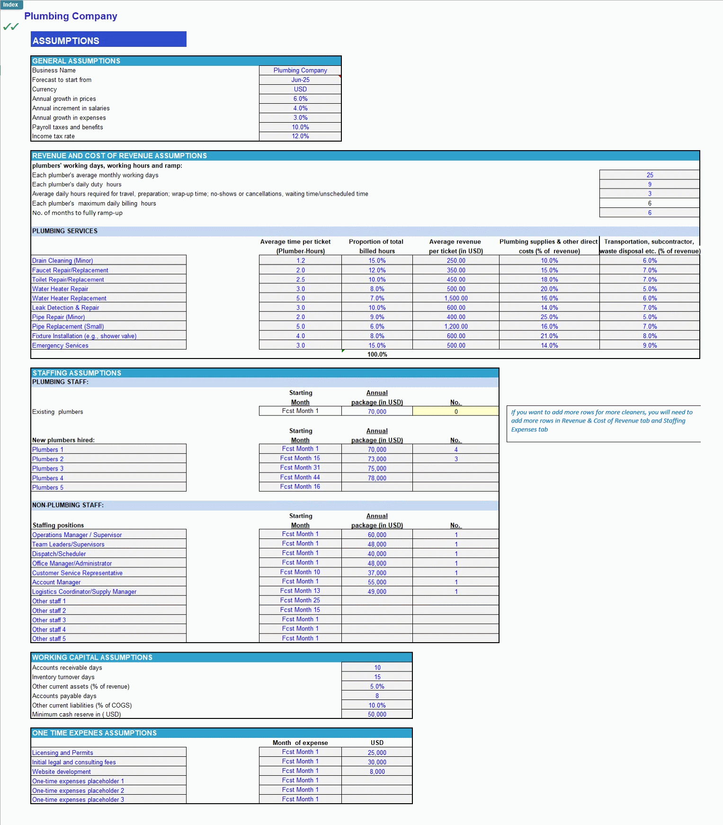Open starting month 'Fcst Month 16' for Plumbers 5
Image resolution: width=723 pixels, height=825 pixels.
click(300, 486)
